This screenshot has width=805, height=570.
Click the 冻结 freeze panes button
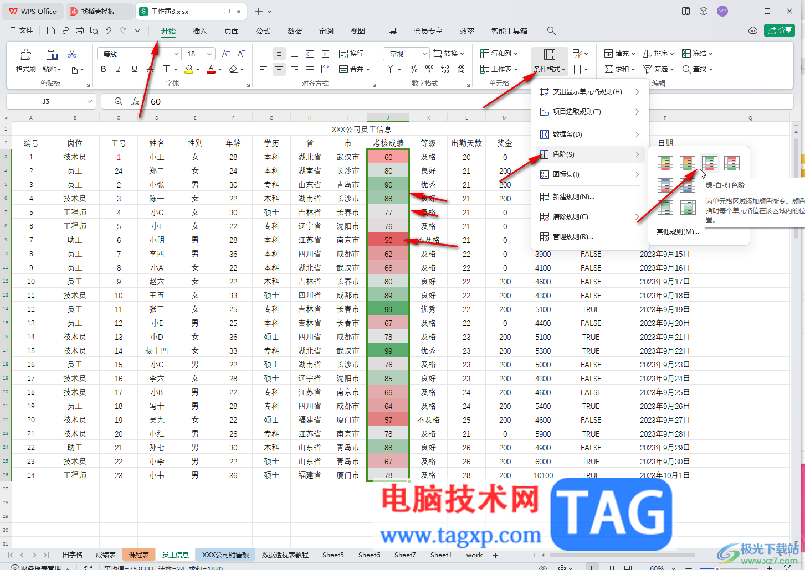(x=697, y=54)
